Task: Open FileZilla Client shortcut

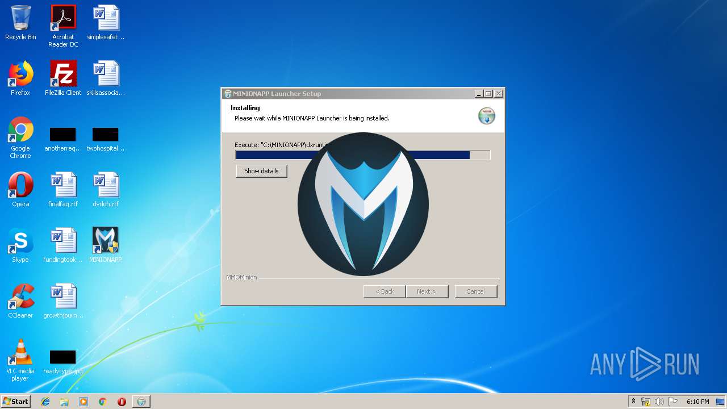Action: click(63, 78)
